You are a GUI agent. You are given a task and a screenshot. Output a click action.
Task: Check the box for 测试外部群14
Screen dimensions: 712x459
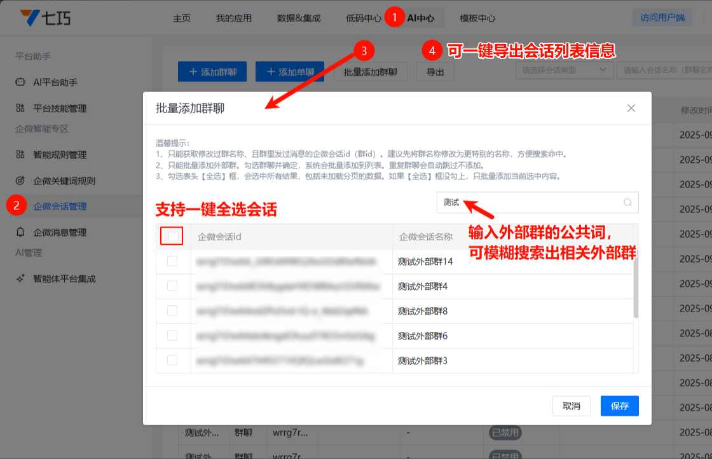(x=172, y=261)
